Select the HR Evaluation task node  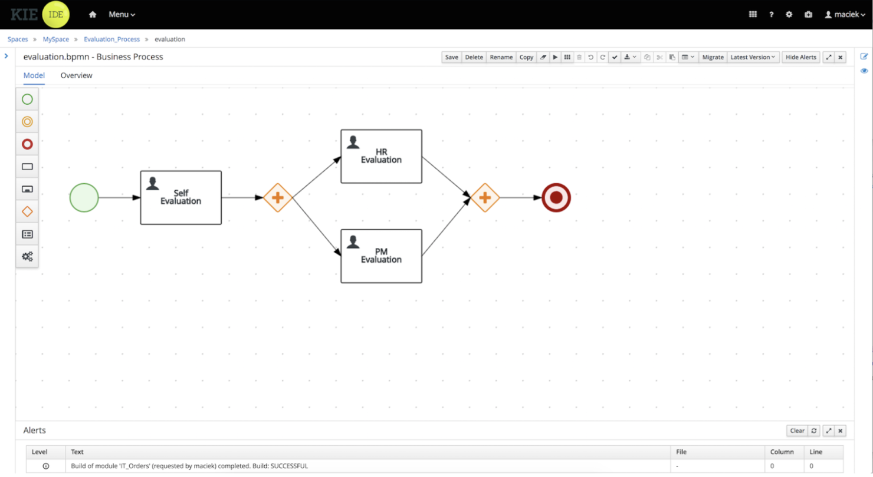pyautogui.click(x=381, y=157)
